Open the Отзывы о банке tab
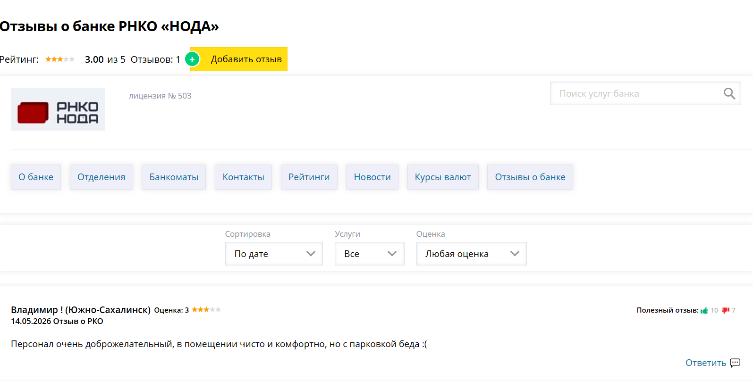Screen dimensions: 753x381 (530, 177)
